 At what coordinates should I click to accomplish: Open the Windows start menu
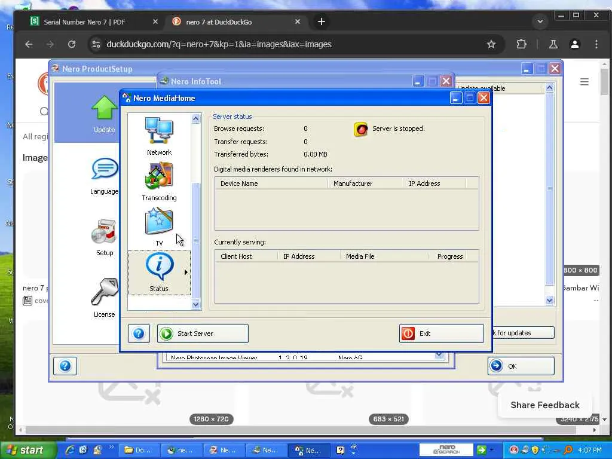point(27,451)
